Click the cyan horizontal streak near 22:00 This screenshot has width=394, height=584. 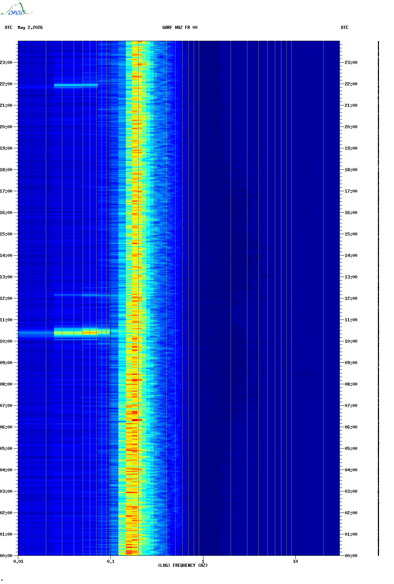pos(76,85)
